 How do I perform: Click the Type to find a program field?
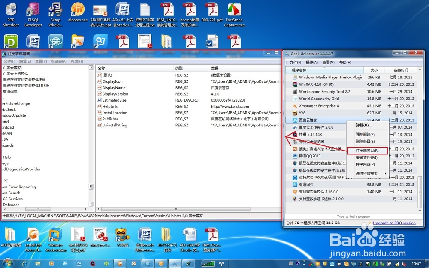tap(353, 216)
